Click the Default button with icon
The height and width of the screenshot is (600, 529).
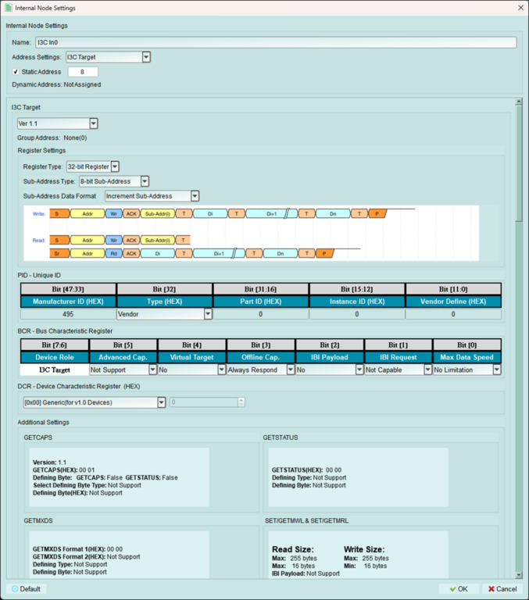pos(27,588)
